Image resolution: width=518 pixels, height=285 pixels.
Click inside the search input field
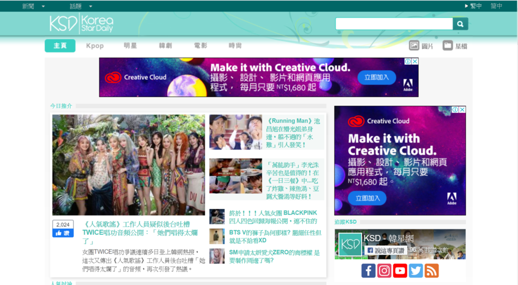(x=394, y=24)
